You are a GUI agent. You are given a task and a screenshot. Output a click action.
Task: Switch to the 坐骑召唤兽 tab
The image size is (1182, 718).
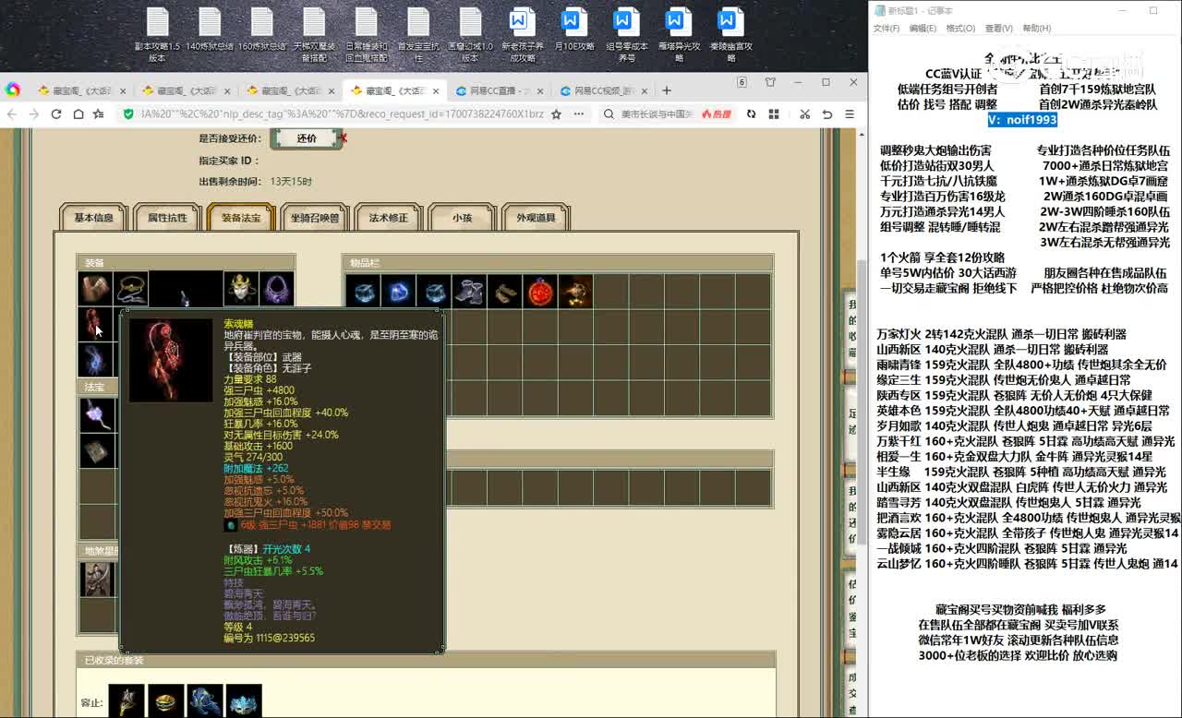pos(315,218)
